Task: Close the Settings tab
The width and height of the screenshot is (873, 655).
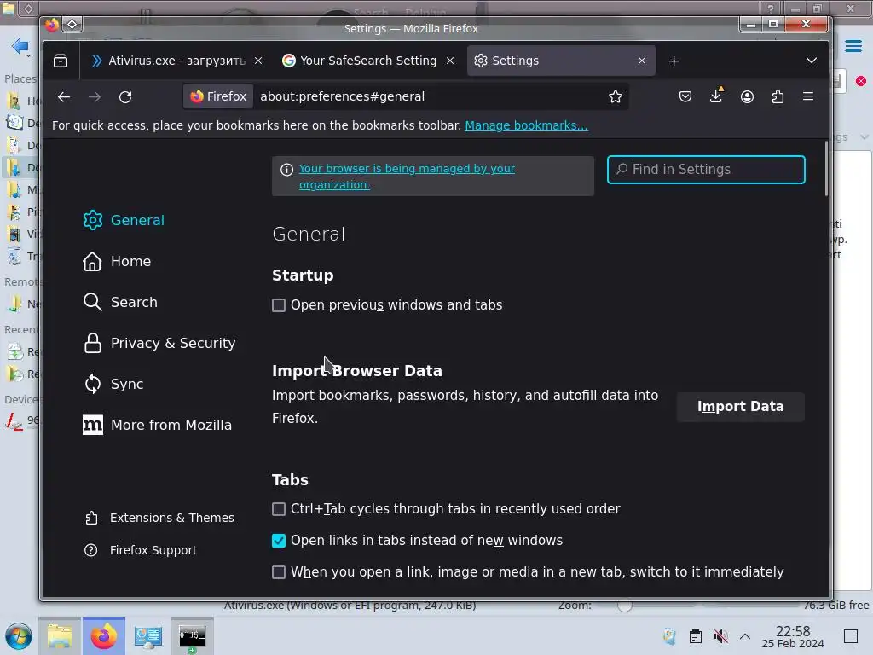Action: click(x=642, y=61)
